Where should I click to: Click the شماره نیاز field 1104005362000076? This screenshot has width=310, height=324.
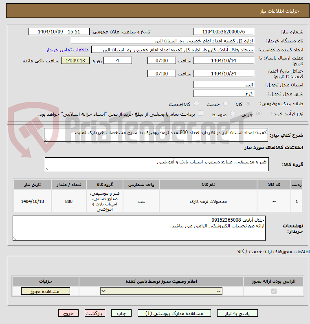(x=224, y=32)
